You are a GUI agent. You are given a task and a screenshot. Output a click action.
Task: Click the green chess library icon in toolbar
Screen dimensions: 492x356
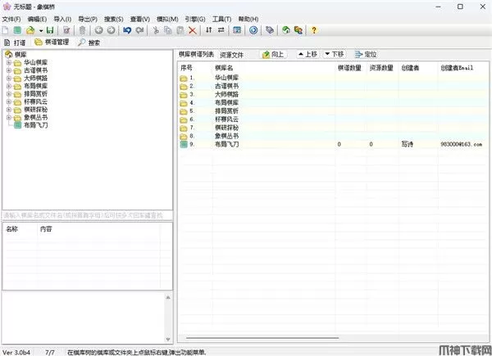17,30
